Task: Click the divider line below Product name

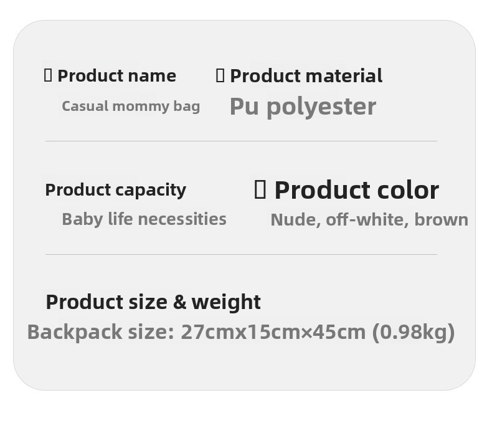Action: point(241,141)
